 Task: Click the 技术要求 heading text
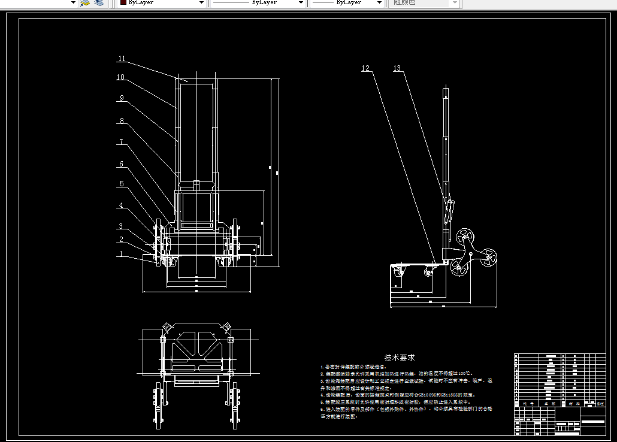pos(400,358)
